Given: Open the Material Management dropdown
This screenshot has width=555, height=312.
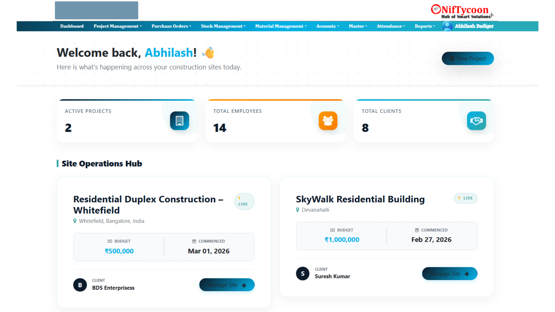Looking at the screenshot, I should [281, 26].
